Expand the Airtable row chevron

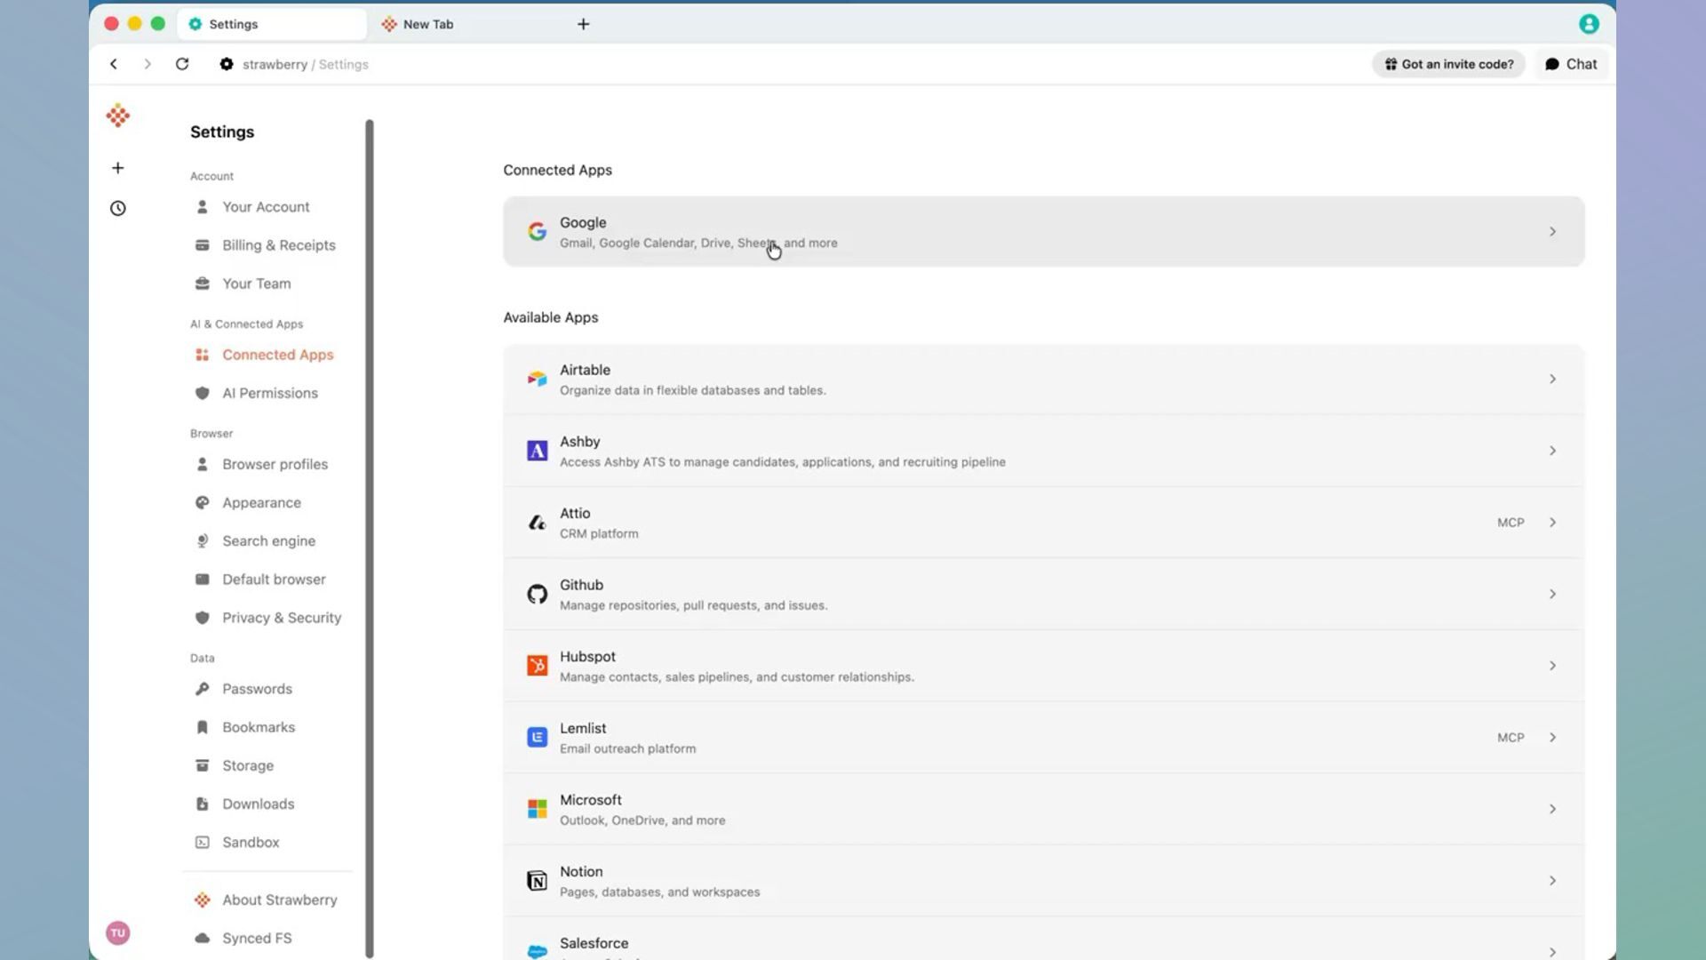(1552, 379)
